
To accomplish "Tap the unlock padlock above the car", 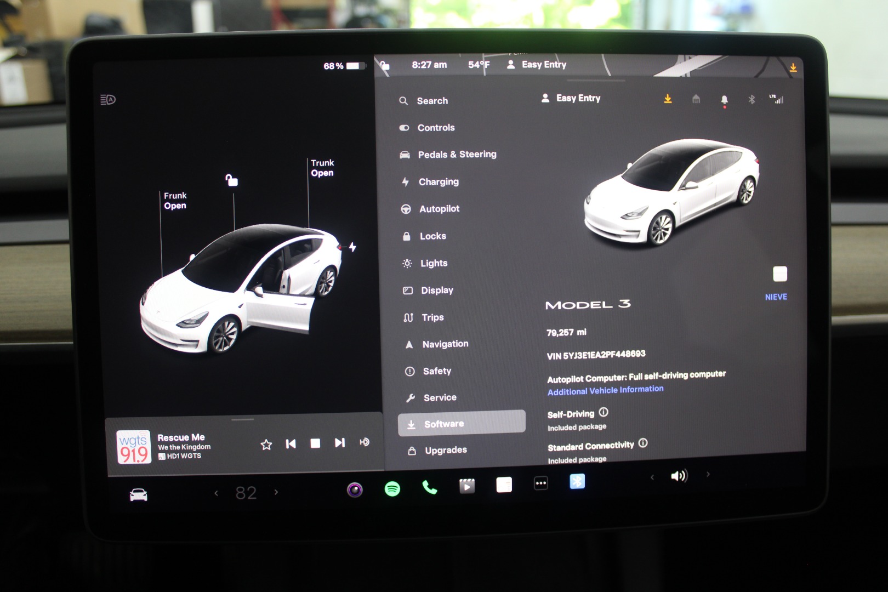I will point(231,180).
